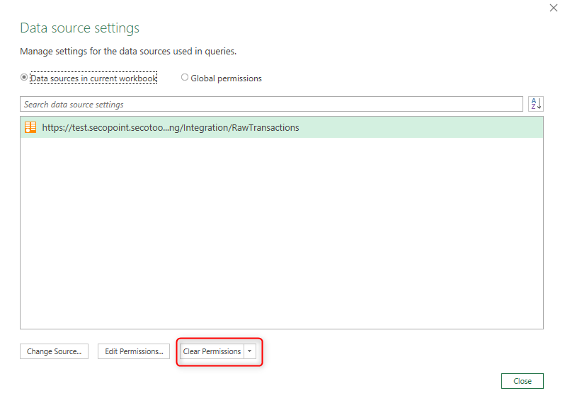Open Change Source dialog

[54, 351]
